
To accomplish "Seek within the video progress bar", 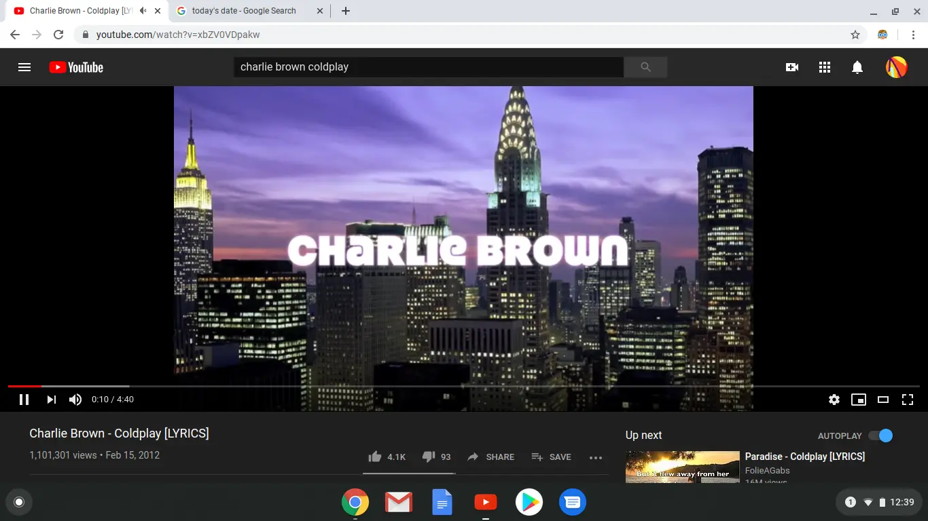I will tap(464, 386).
